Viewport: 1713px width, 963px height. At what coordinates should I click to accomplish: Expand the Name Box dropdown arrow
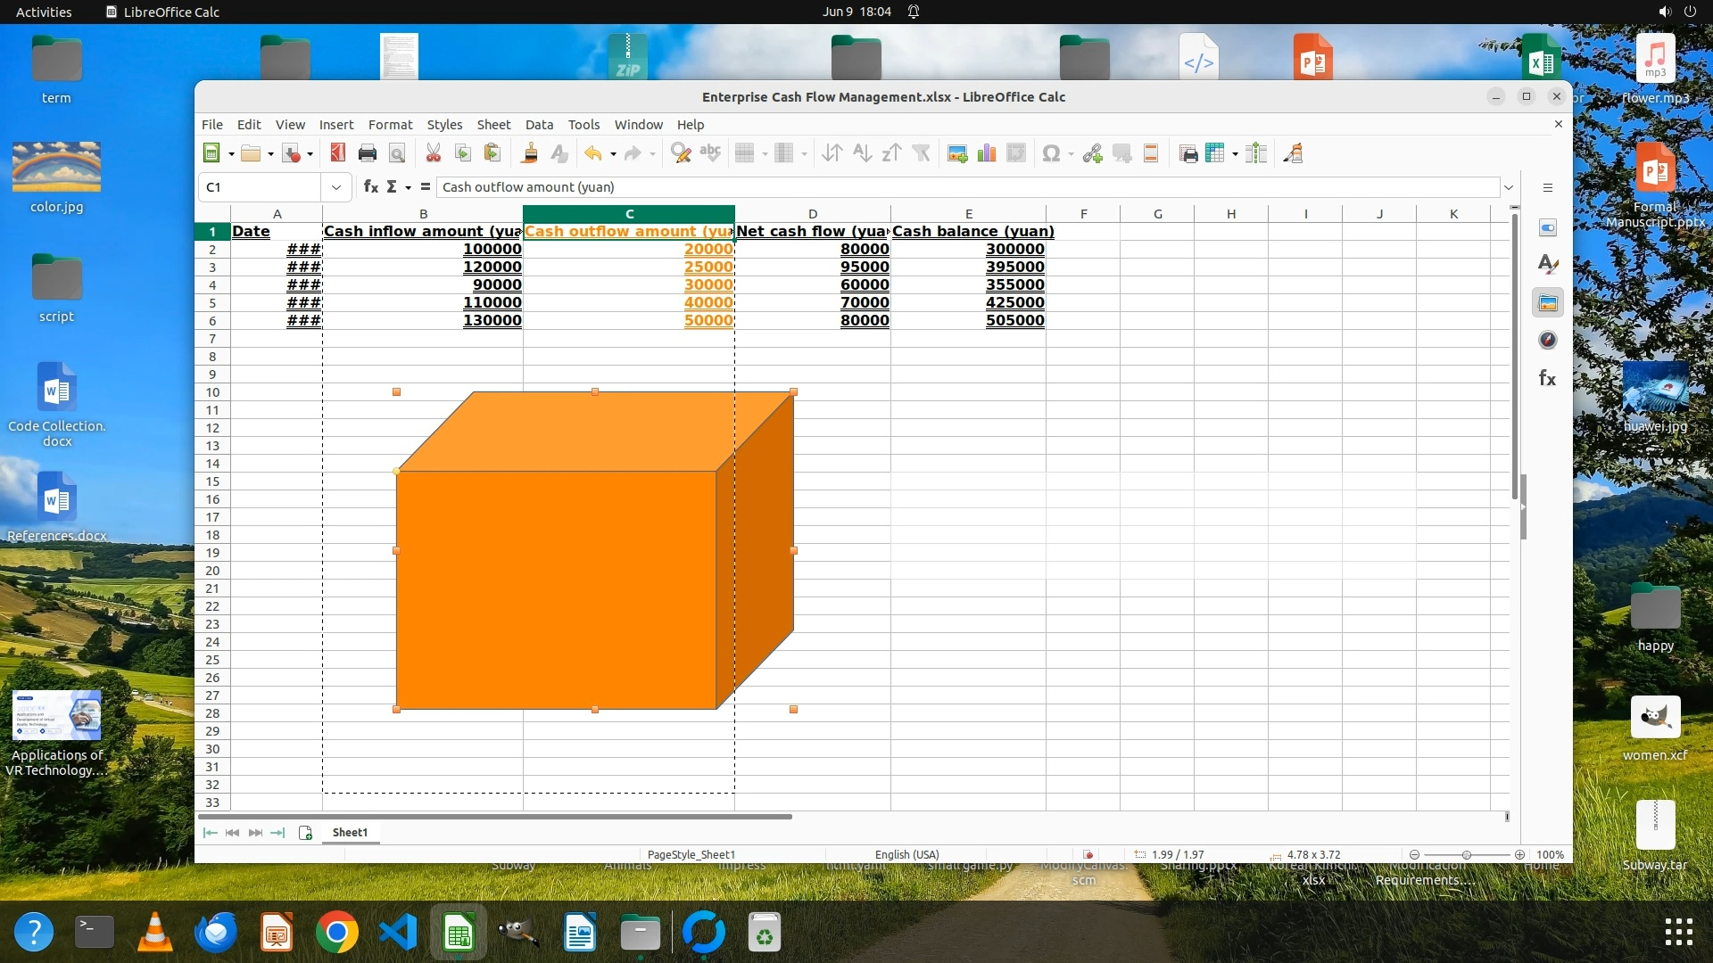335,187
